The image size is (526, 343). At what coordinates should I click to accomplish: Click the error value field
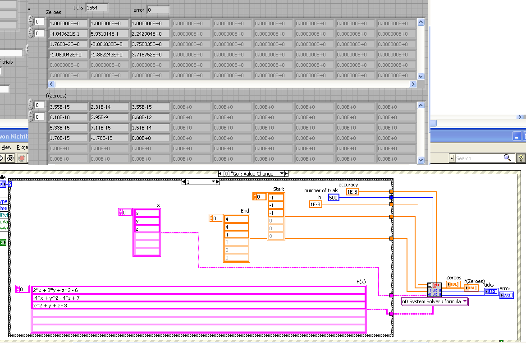pos(158,10)
